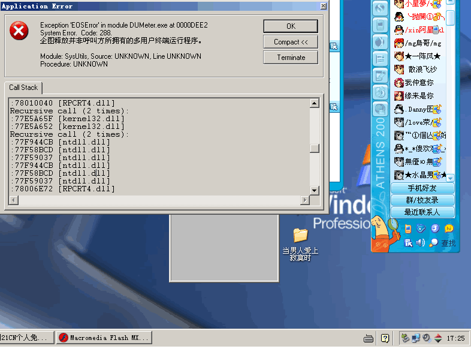Click the QQ mascot with magnifying glass
The width and height of the screenshot is (471, 349).
385,233
